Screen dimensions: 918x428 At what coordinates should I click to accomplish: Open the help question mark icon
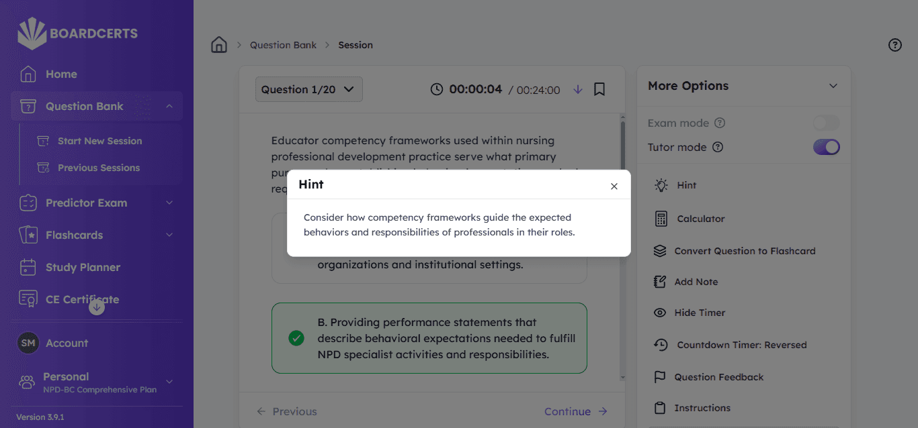(894, 45)
